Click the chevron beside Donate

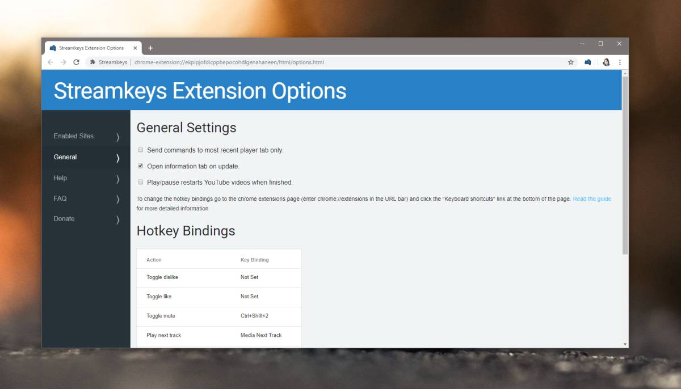tap(118, 219)
